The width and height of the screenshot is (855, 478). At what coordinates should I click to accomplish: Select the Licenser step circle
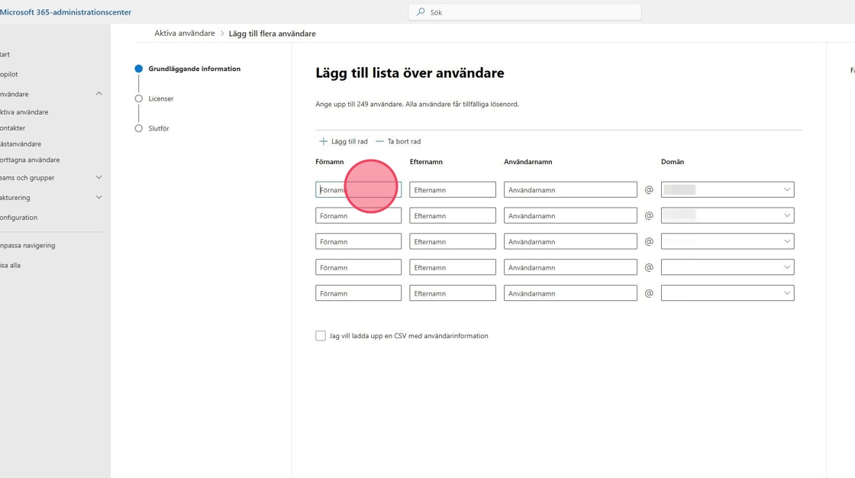(x=138, y=99)
